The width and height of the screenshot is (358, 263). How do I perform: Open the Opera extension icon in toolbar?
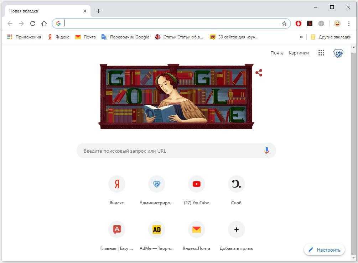tap(298, 23)
